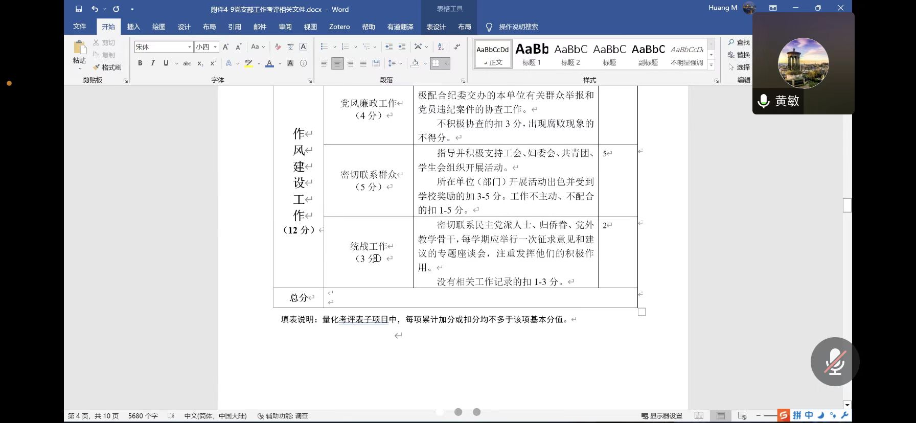916x423 pixels.
Task: Switch to the 插入 (Insert) ribbon tab
Action: pos(133,27)
